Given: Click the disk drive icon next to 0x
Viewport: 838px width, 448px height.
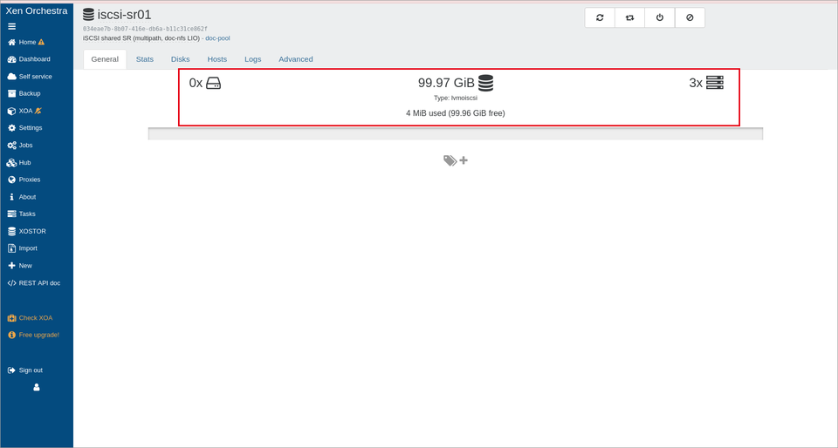Looking at the screenshot, I should (213, 83).
